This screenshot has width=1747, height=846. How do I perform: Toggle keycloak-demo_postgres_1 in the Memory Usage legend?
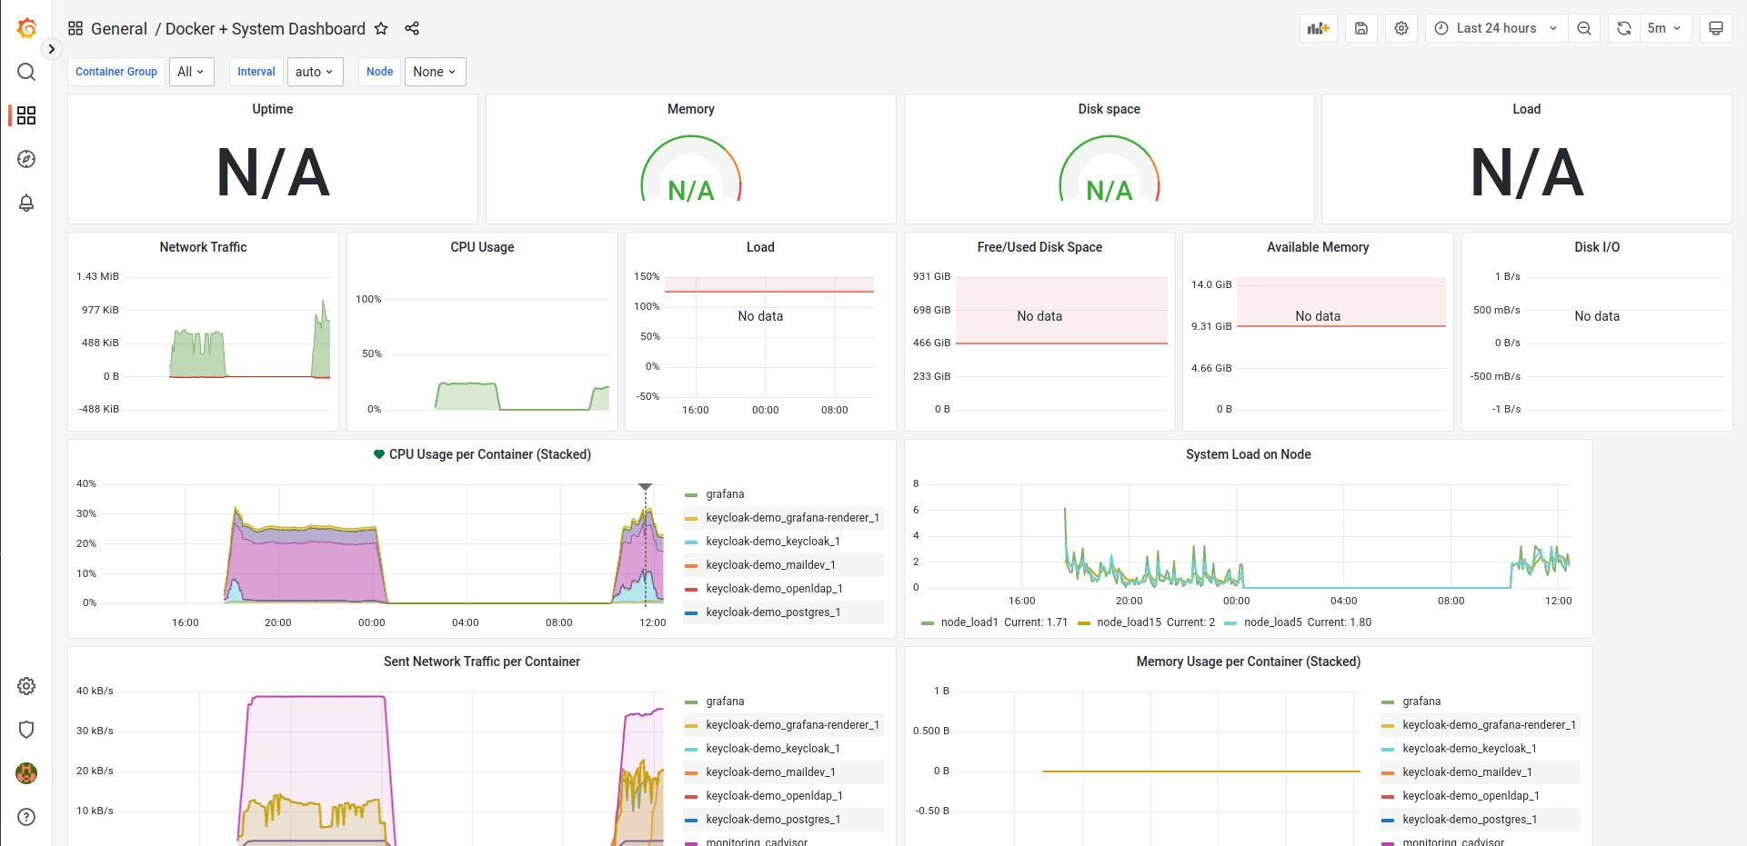click(1470, 820)
